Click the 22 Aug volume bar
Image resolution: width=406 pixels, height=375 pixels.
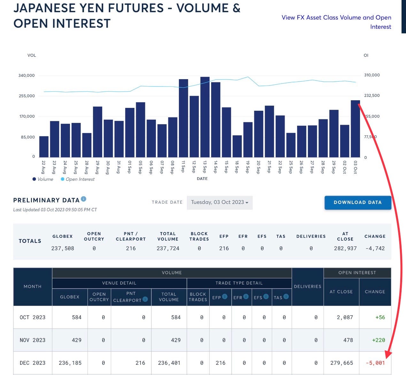pos(44,147)
